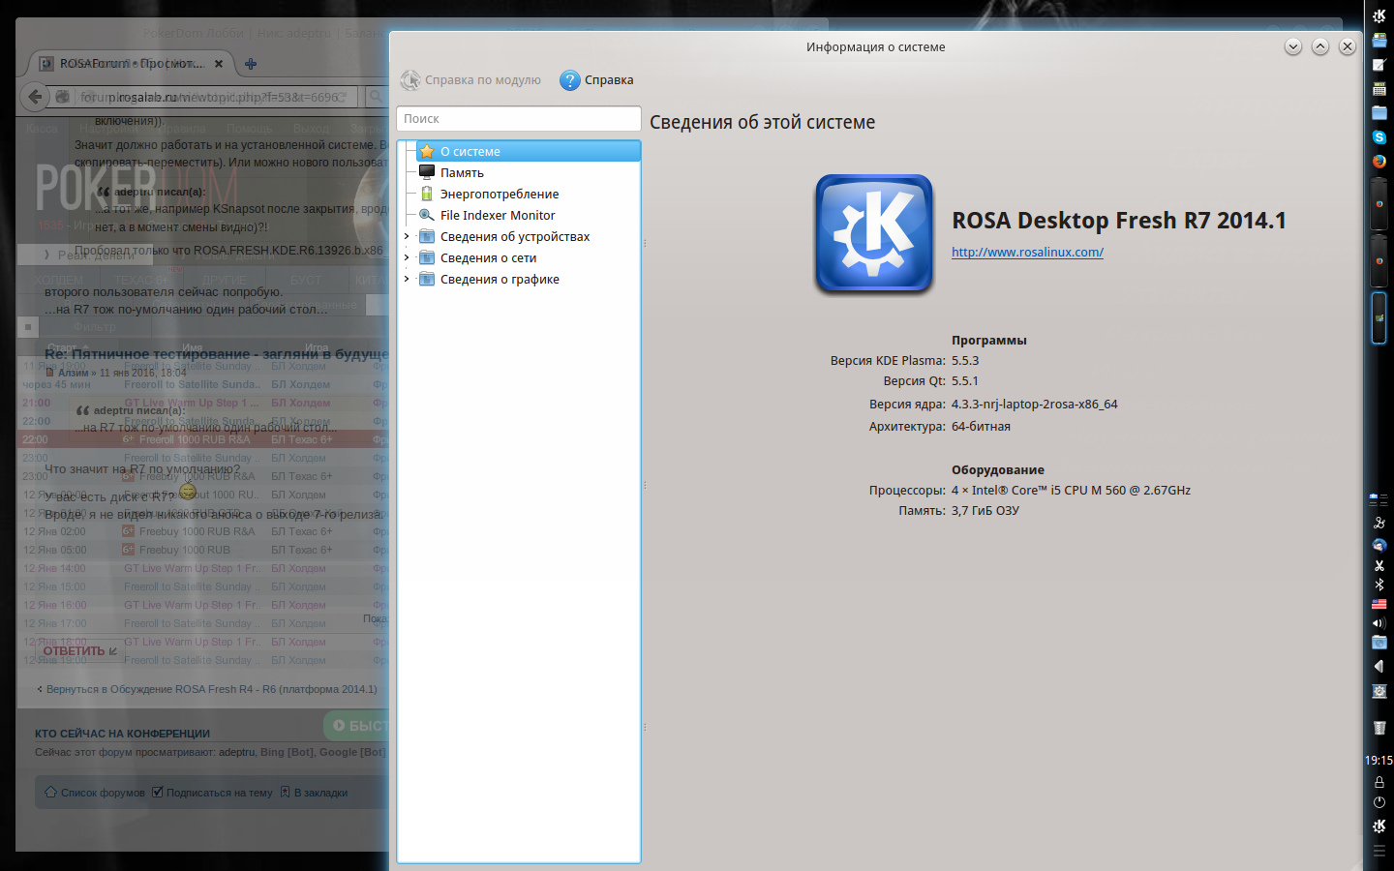The width and height of the screenshot is (1394, 871).
Task: Maximize the system information window
Action: [x=1320, y=46]
